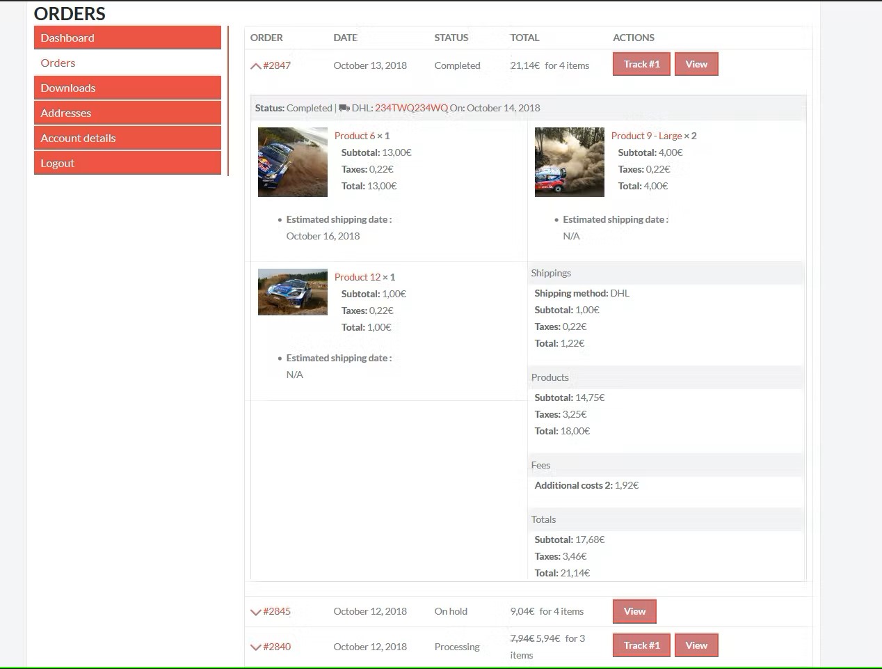Click View button for order #2847
Viewport: 882px width, 669px height.
696,64
